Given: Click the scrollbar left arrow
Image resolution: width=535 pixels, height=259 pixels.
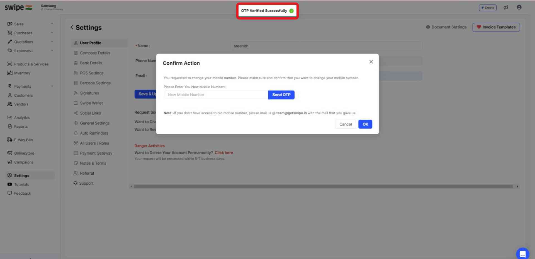Looking at the screenshot, I should 131,187.
